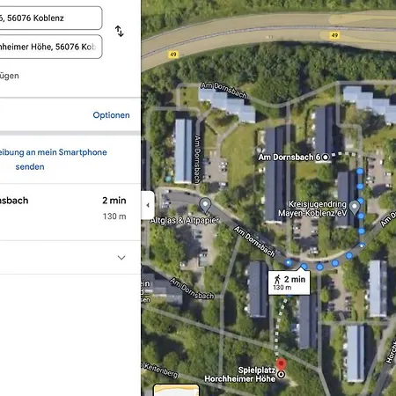The width and height of the screenshot is (396, 396).
Task: Click red destination pin at Spielplatz
Action: [281, 364]
